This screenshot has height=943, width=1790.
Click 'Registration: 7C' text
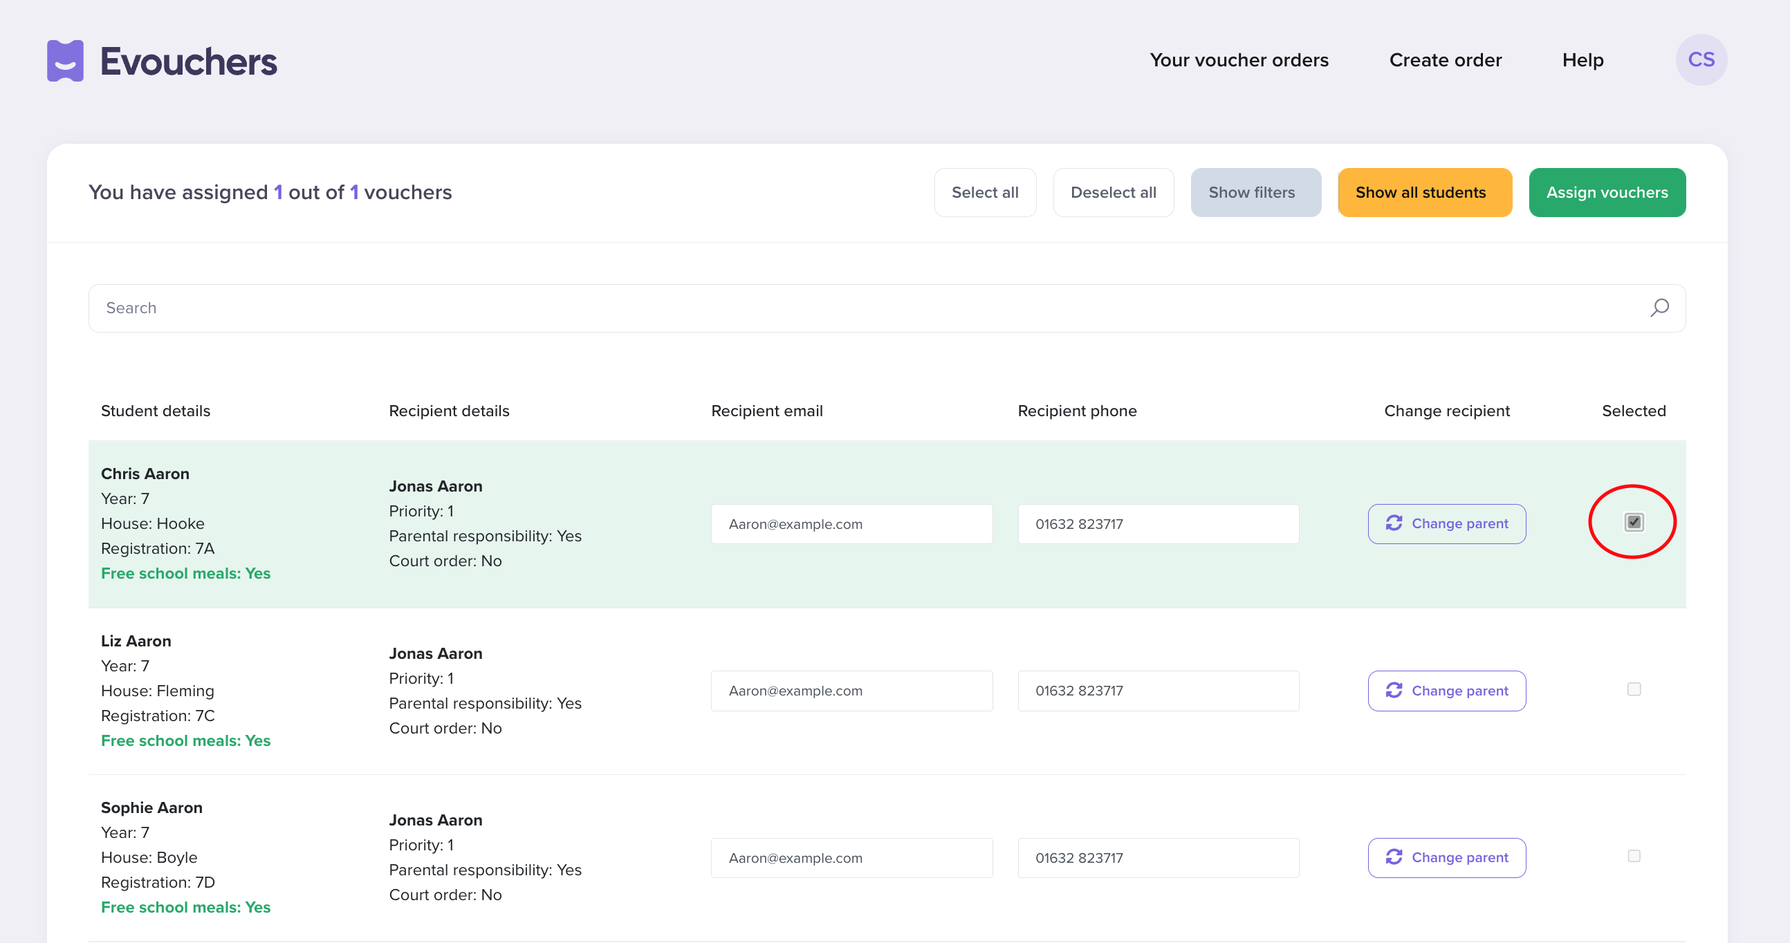158,716
